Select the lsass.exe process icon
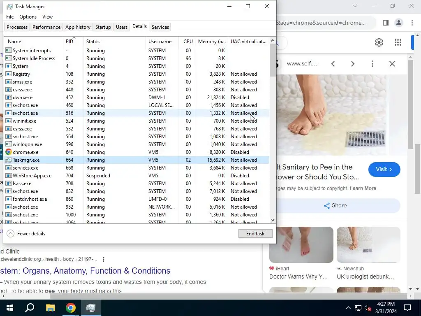 [x=9, y=183]
